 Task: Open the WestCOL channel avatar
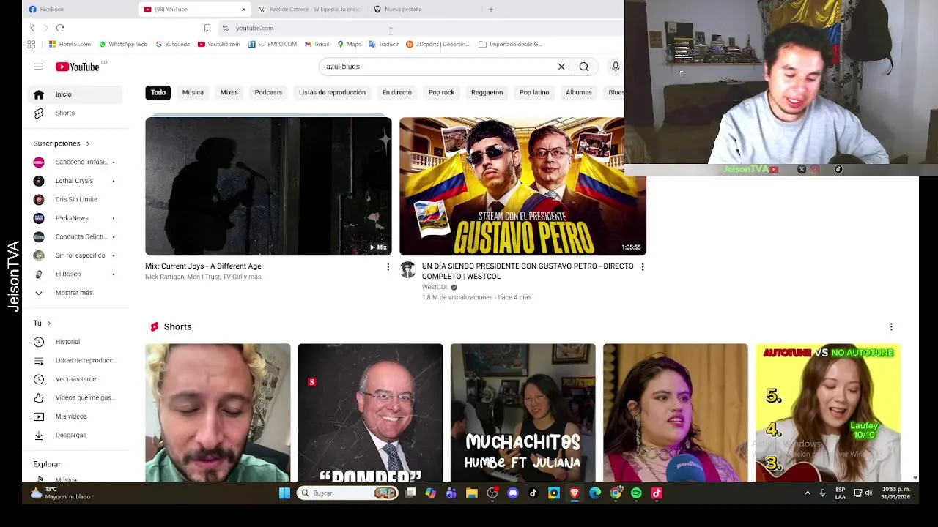coord(408,270)
